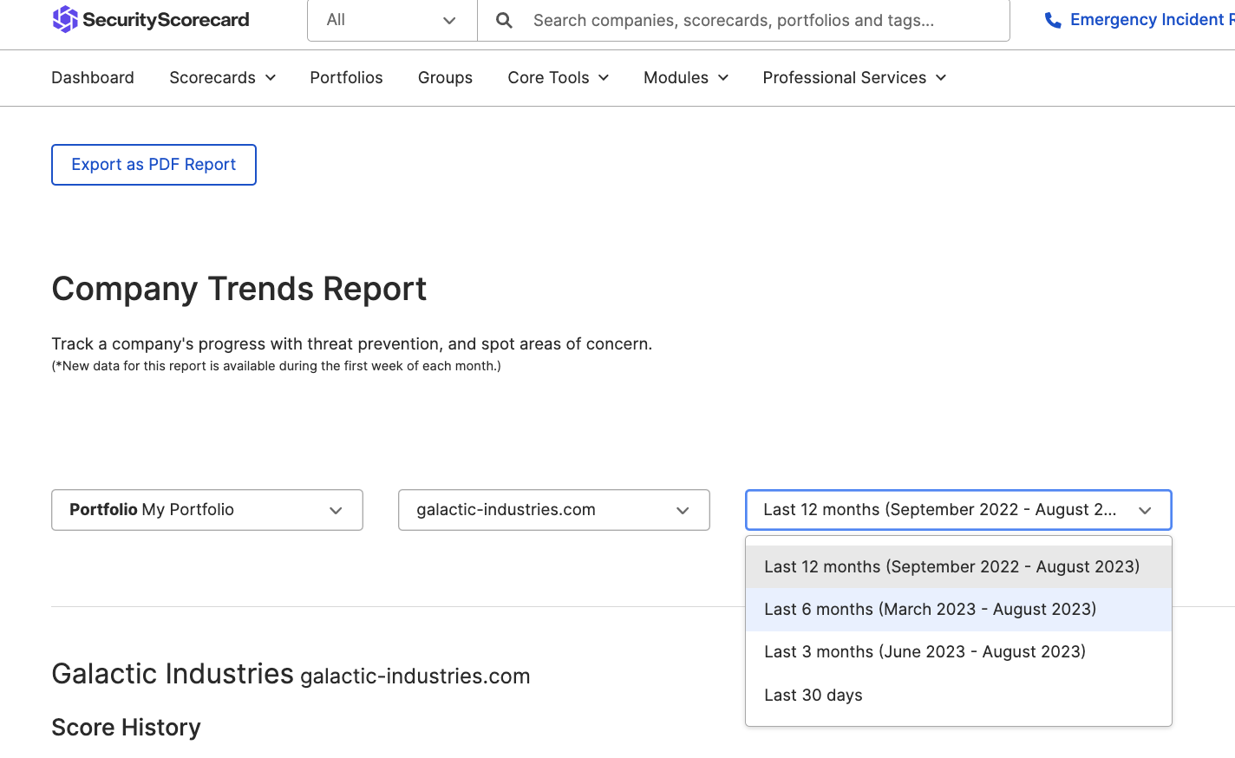Select Last 6 months (March 2023 - August 2023)
The height and width of the screenshot is (758, 1235).
958,610
